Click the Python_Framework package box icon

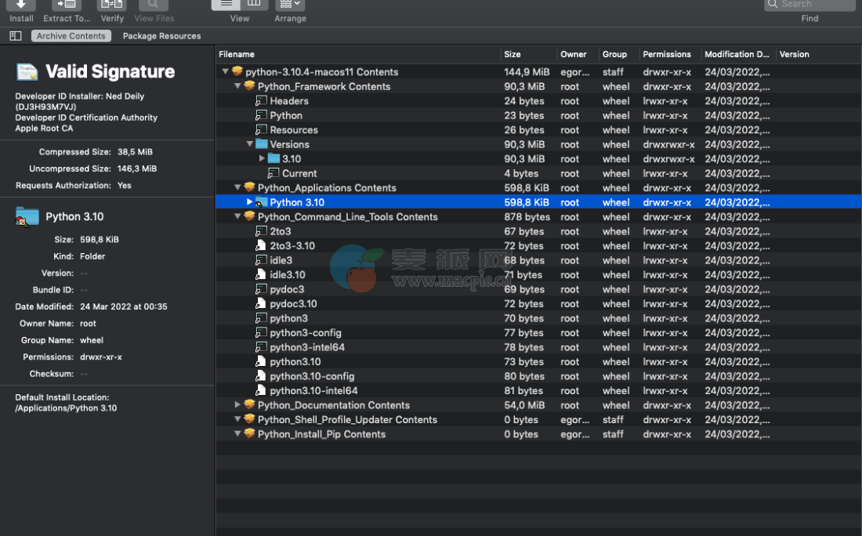point(249,86)
